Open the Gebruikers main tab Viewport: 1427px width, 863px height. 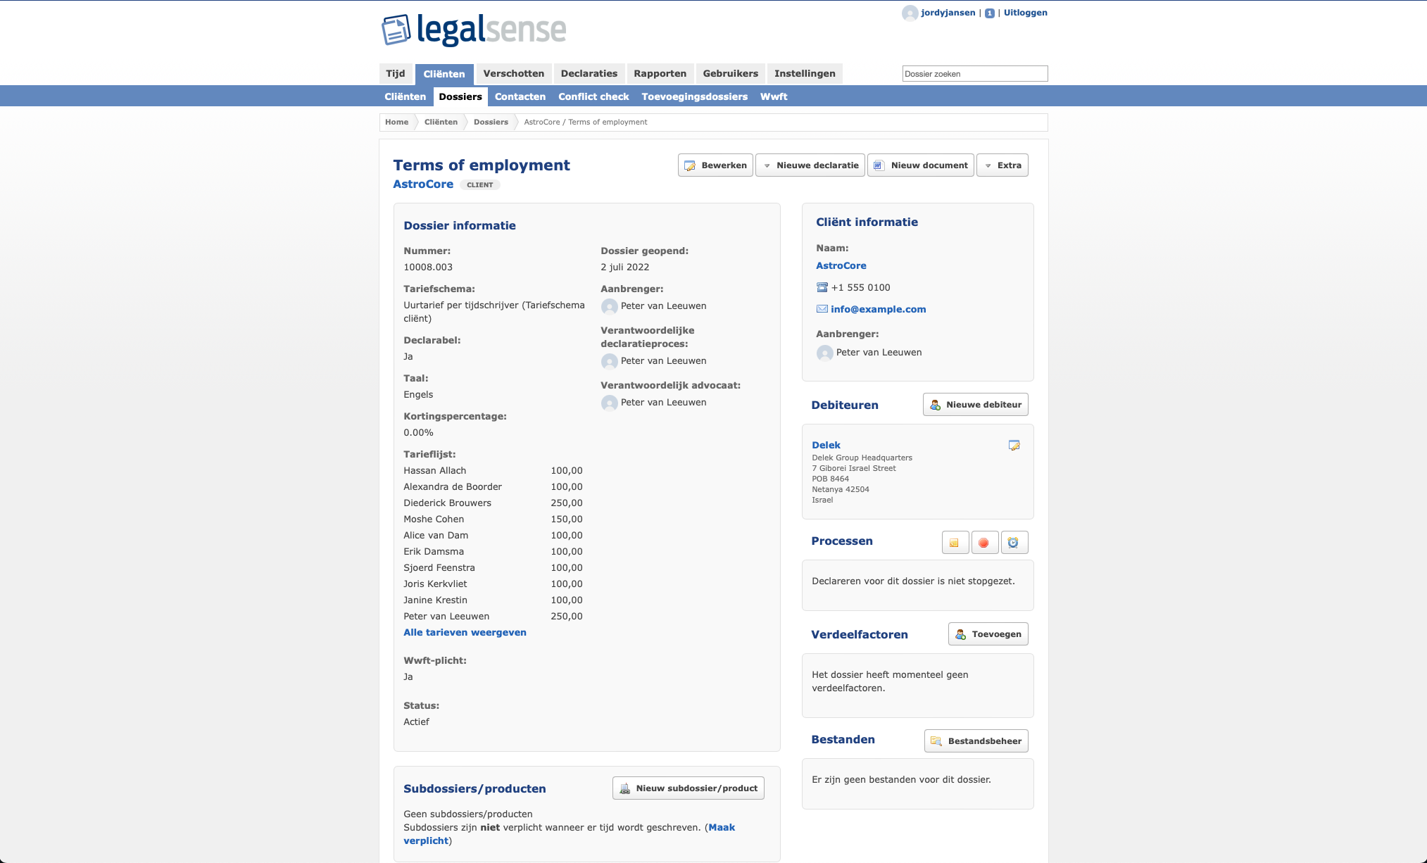point(730,74)
